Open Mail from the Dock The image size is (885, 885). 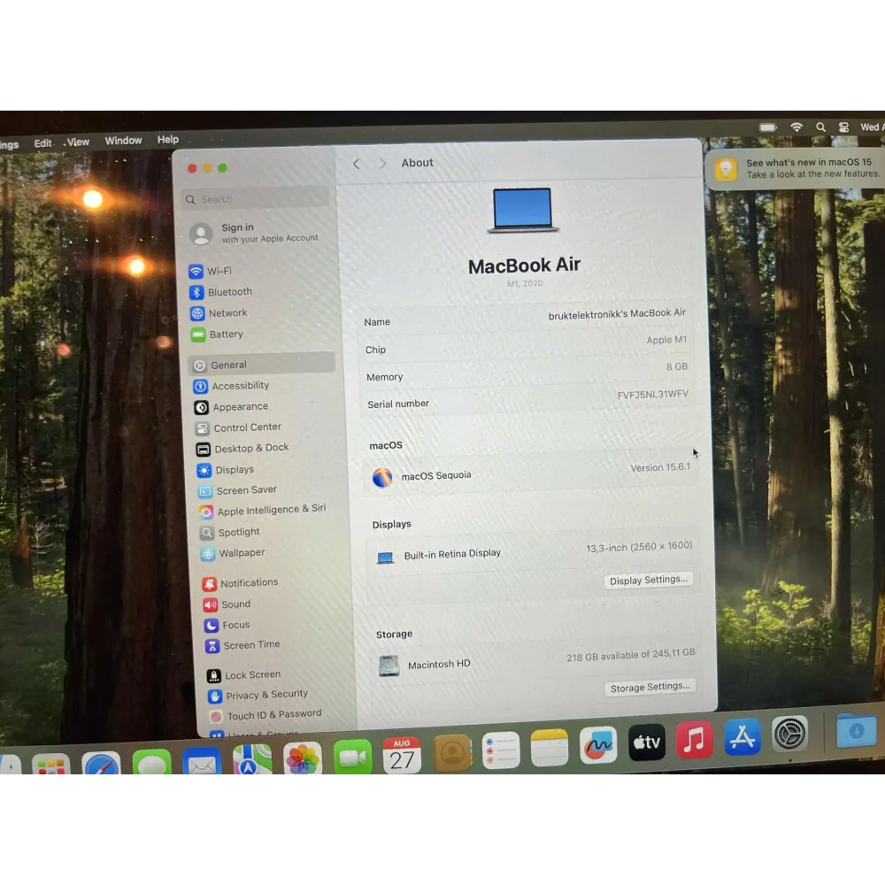[x=202, y=761]
